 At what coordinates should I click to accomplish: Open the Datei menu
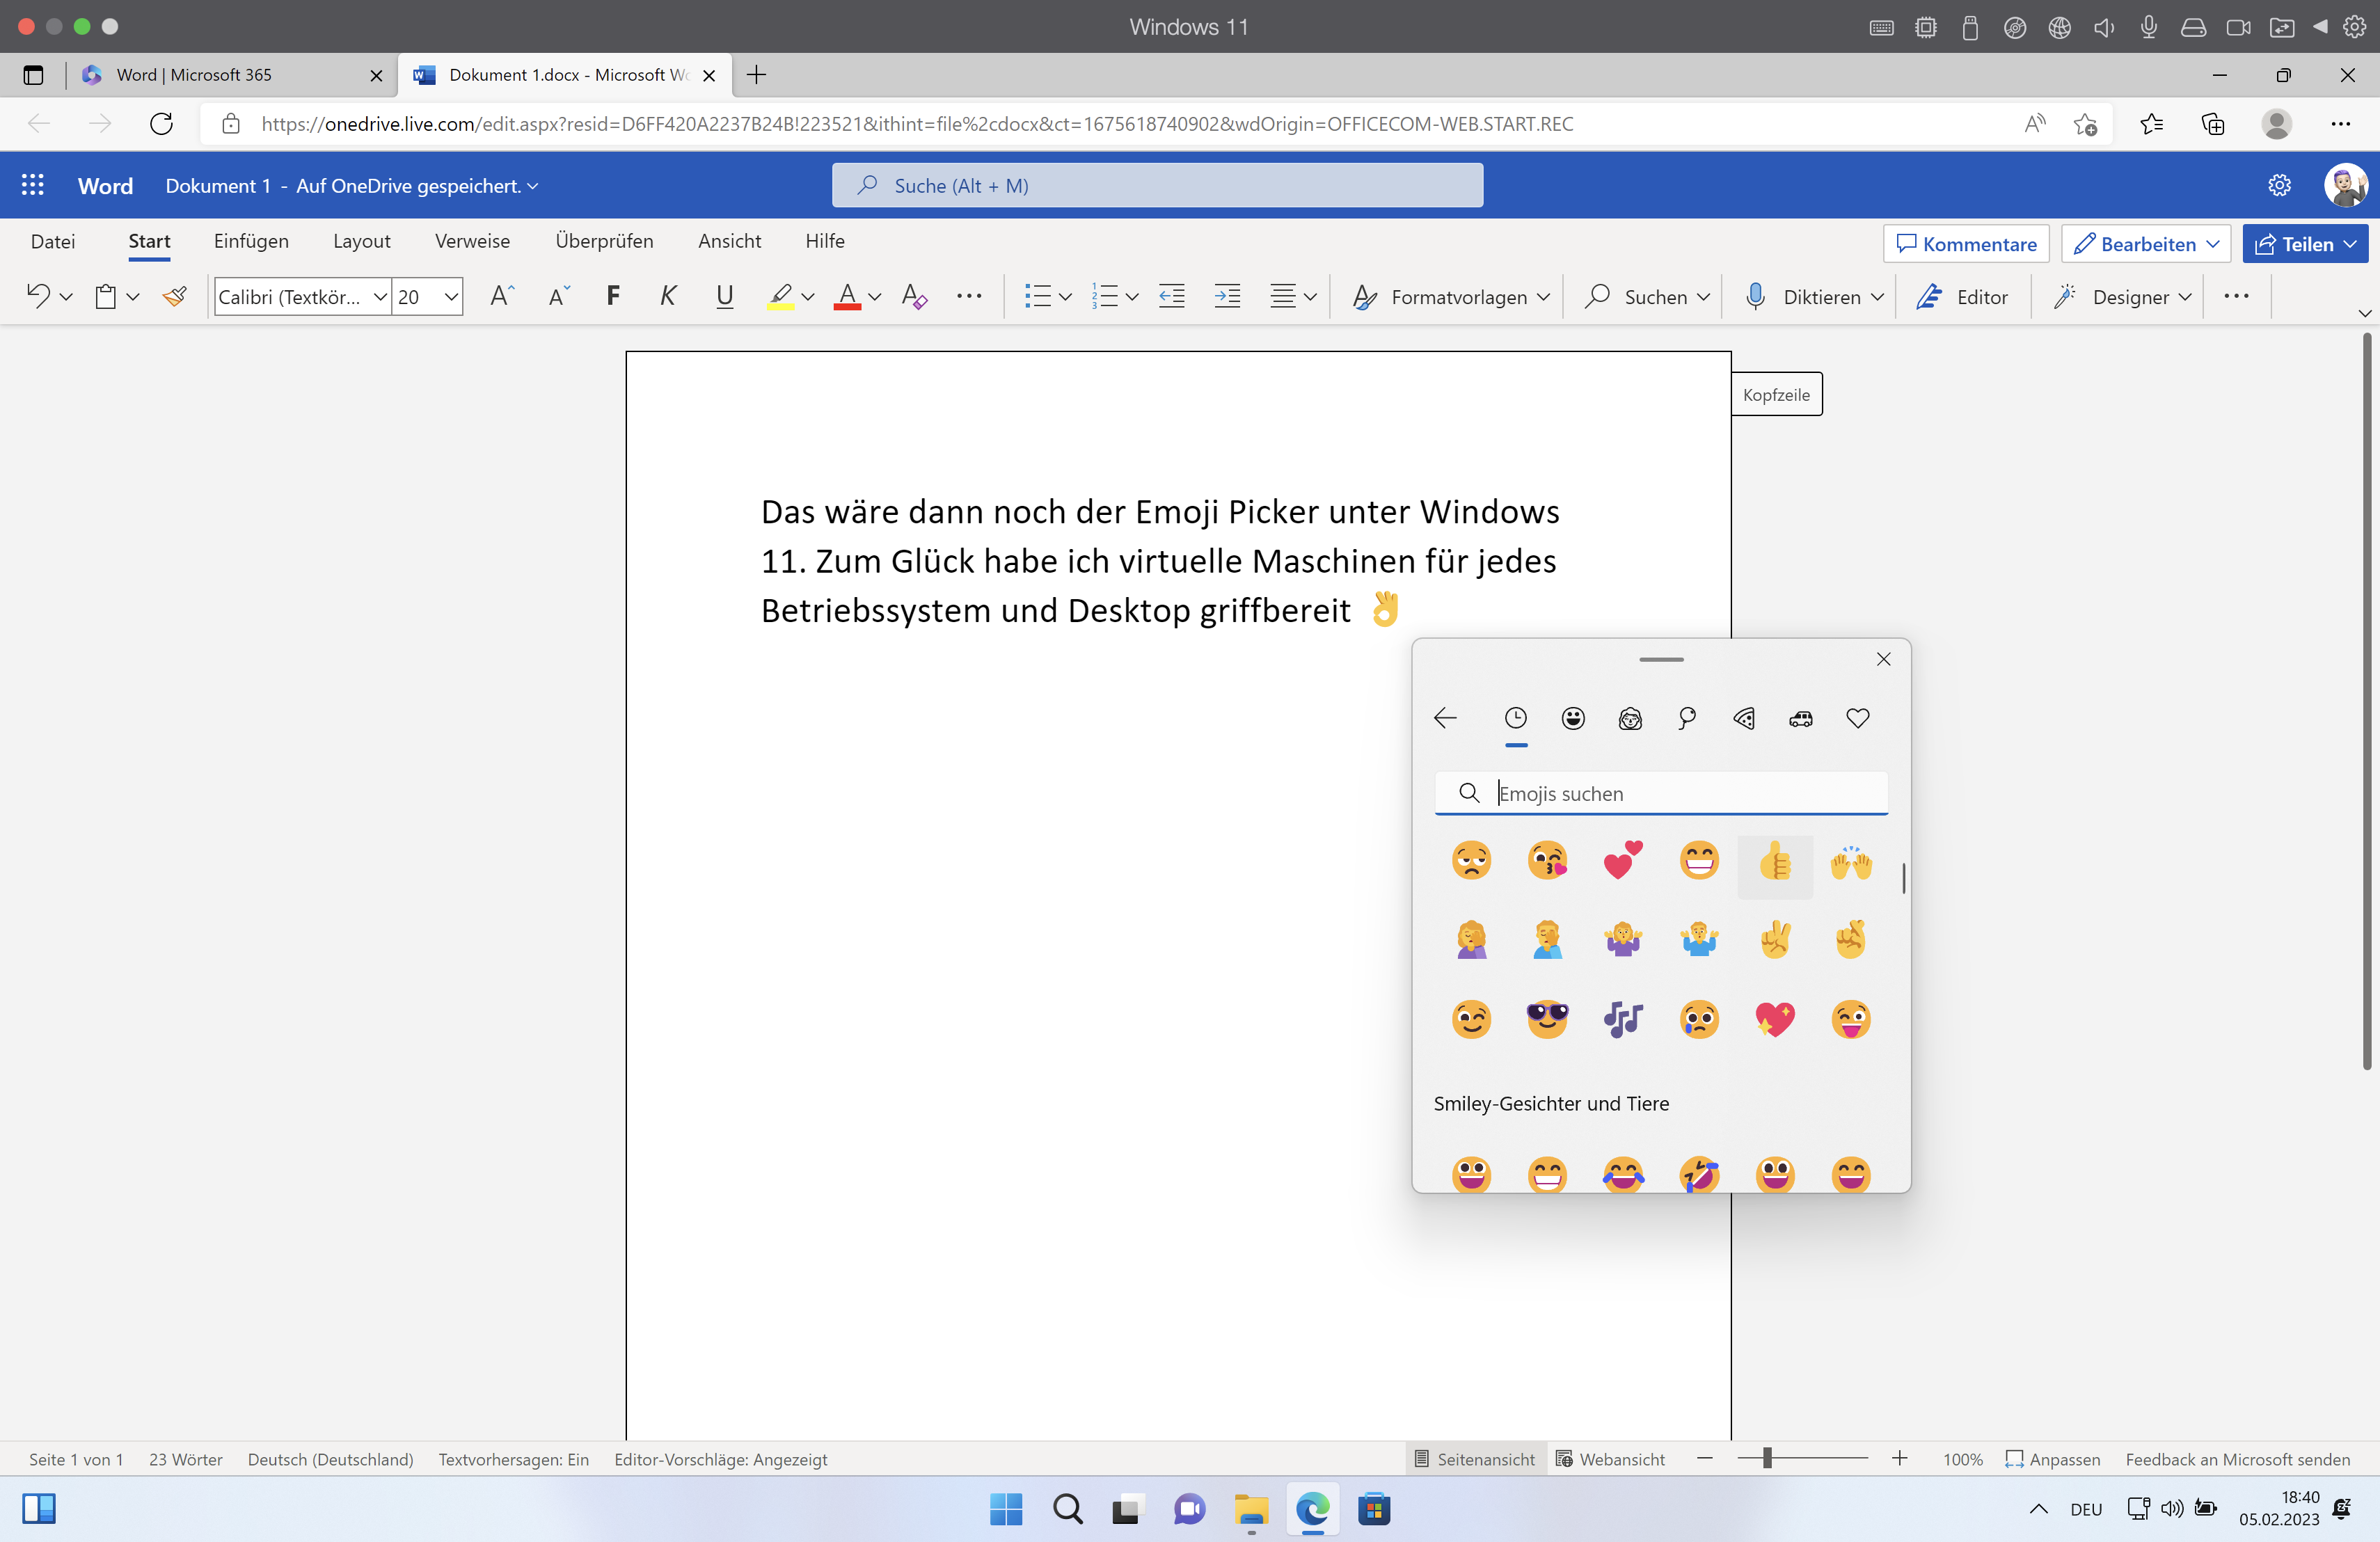coord(53,241)
